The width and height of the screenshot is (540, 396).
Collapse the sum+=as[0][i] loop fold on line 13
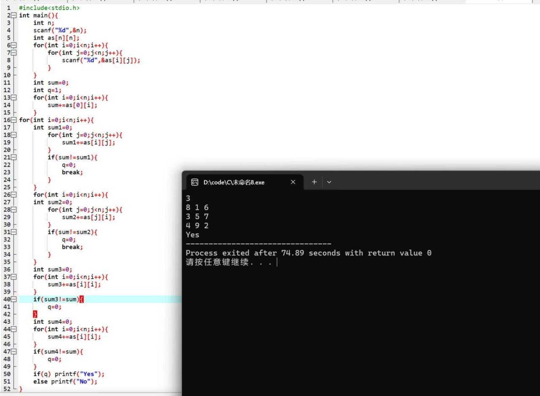click(x=14, y=97)
